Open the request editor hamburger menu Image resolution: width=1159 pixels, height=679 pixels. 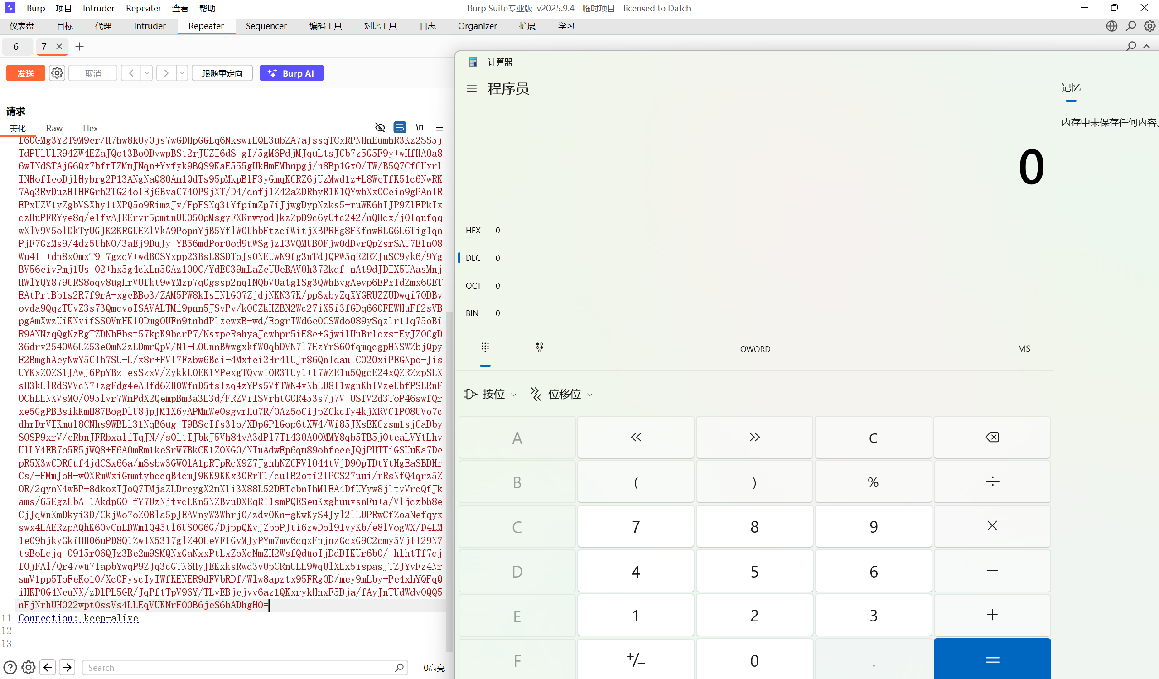point(439,127)
